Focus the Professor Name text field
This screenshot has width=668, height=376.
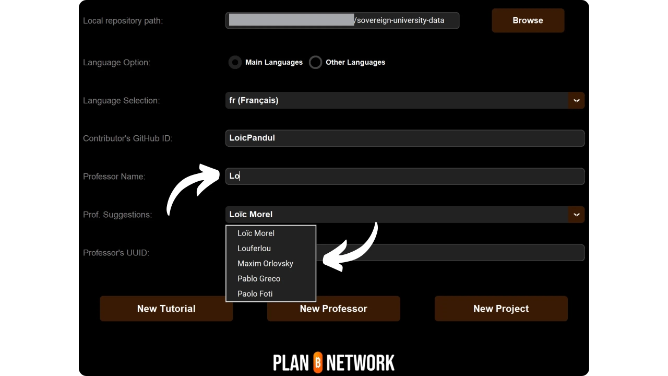[404, 176]
